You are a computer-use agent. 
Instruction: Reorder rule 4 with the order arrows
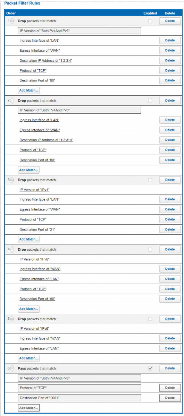coord(12,249)
